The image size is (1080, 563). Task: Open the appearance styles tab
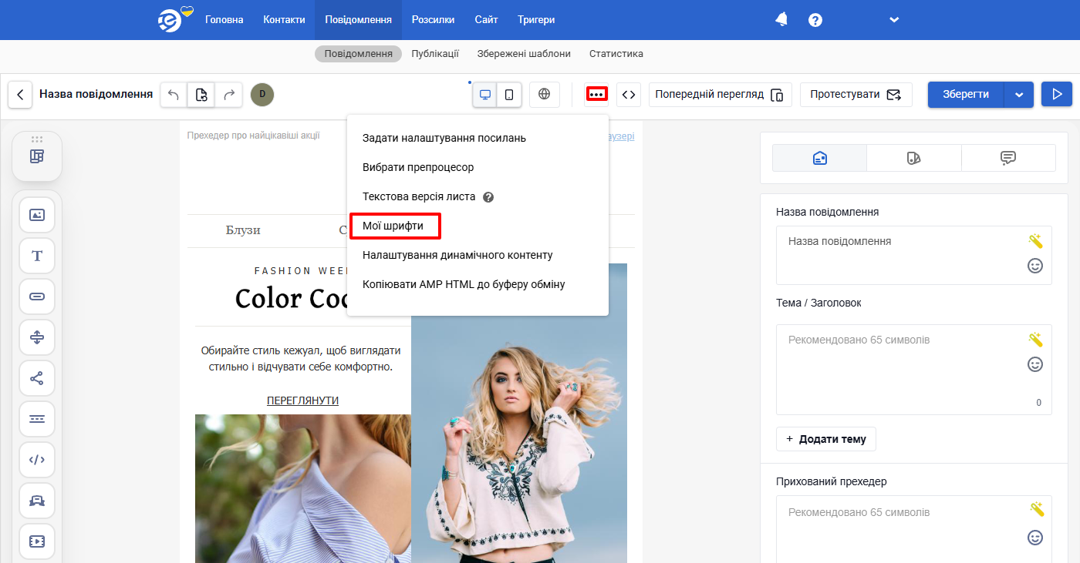coord(913,158)
